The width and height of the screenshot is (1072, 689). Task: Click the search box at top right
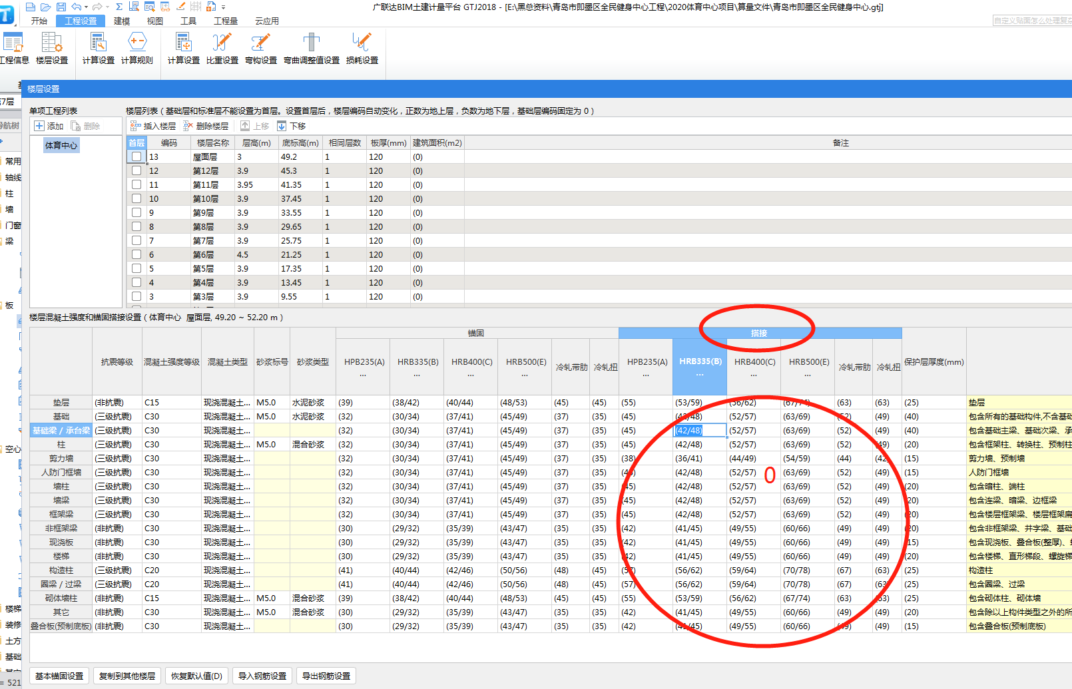click(x=1032, y=21)
